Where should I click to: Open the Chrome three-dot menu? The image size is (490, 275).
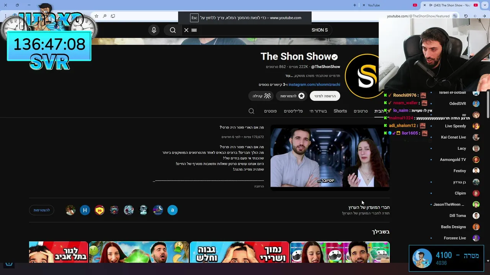(5, 16)
